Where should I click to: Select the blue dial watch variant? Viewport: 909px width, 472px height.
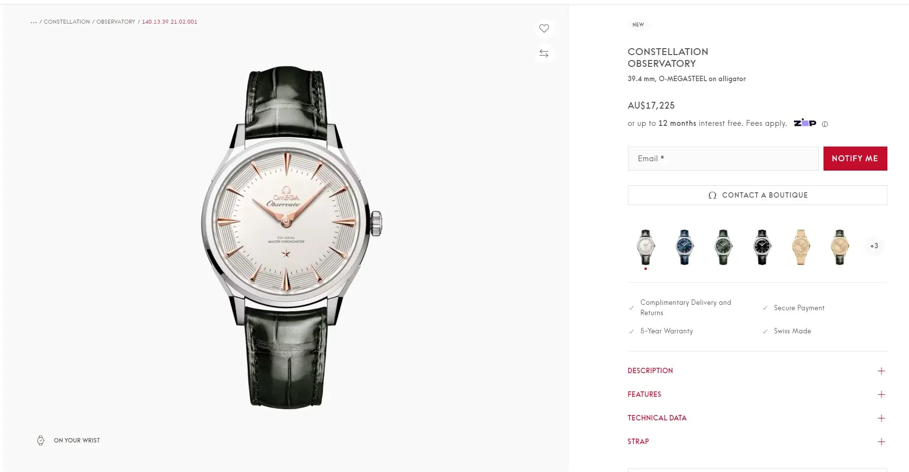tap(684, 247)
